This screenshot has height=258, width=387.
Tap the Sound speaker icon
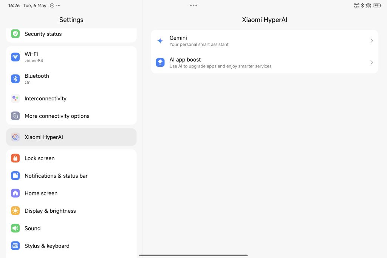15,228
